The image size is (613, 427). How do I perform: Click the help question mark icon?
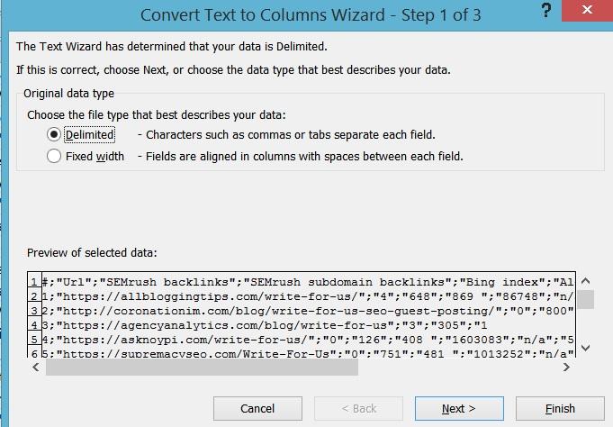tap(546, 11)
